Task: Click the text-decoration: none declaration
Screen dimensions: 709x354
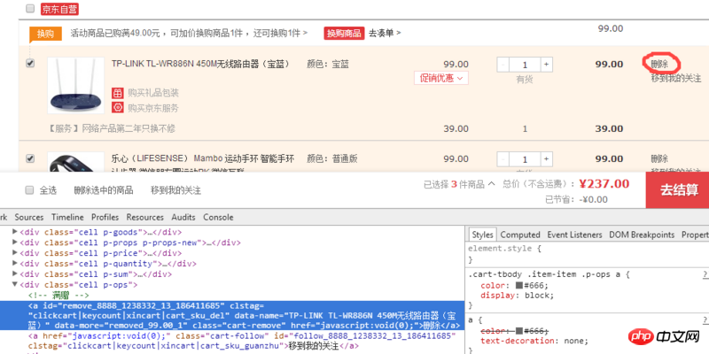Action: pos(534,341)
